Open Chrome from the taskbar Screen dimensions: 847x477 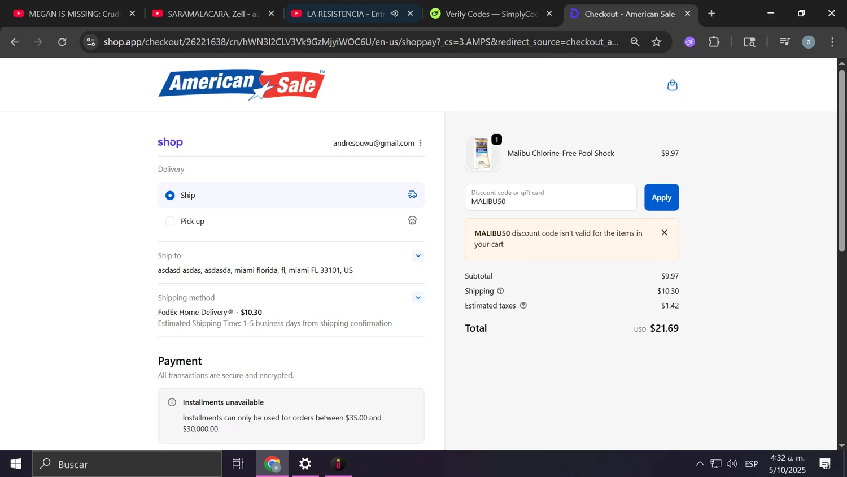(x=273, y=464)
